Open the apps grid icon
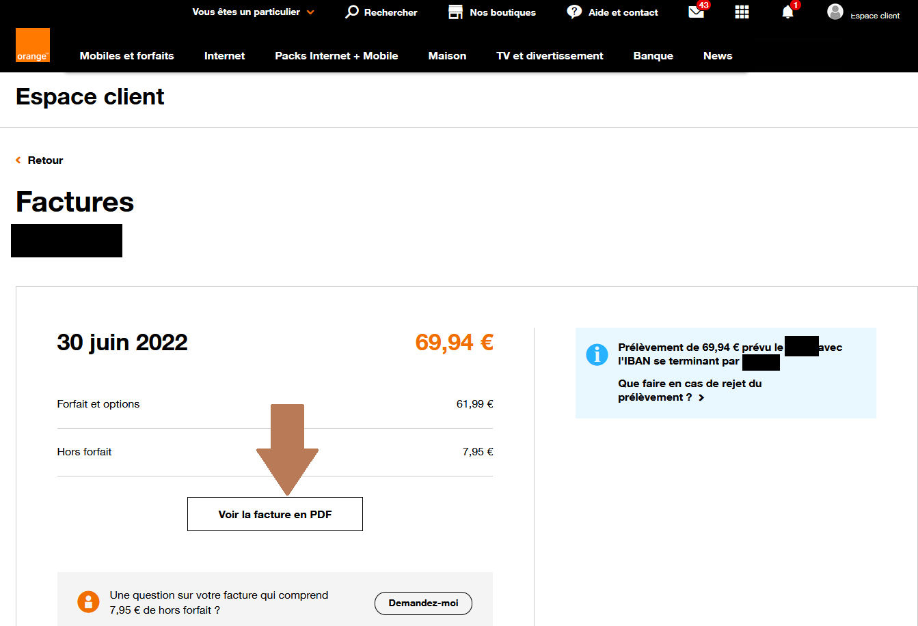This screenshot has width=918, height=626. click(742, 12)
